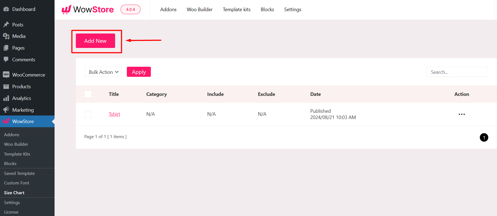Viewport: 497px width, 216px height.
Task: Open the Bulk Action dropdown
Action: (103, 72)
